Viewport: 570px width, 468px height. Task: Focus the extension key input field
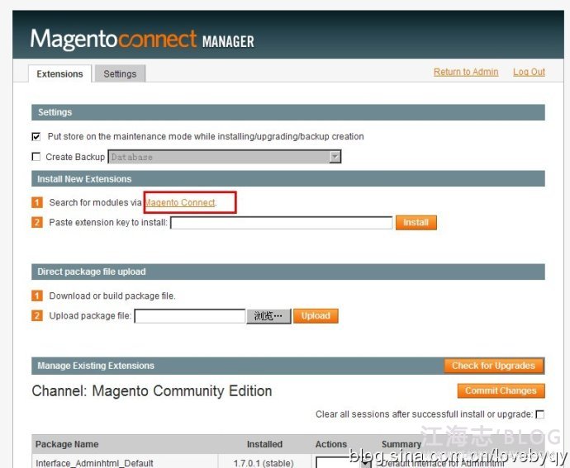[282, 223]
